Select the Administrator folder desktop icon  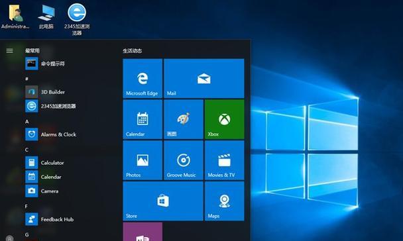coord(15,17)
